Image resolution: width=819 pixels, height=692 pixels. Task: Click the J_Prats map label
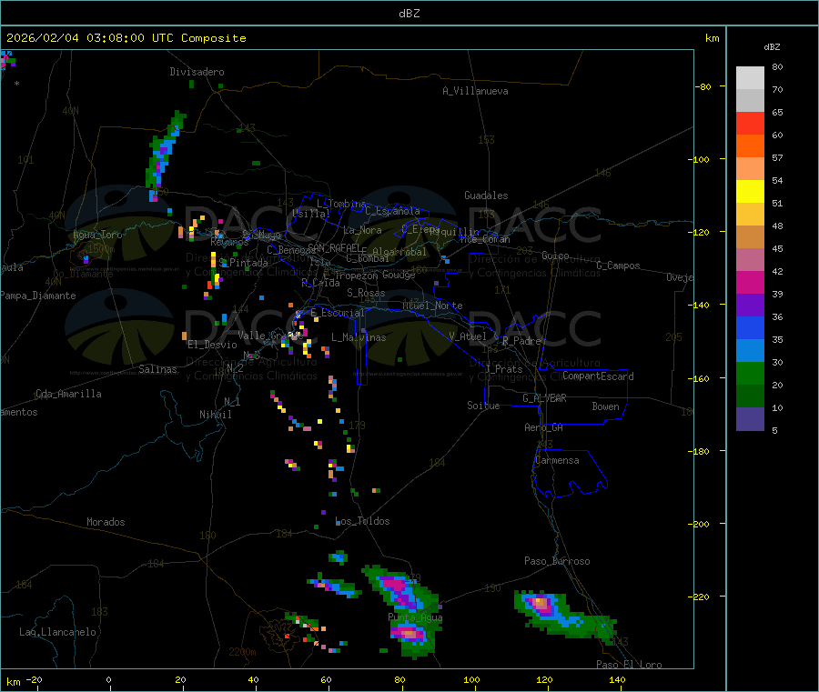point(503,368)
